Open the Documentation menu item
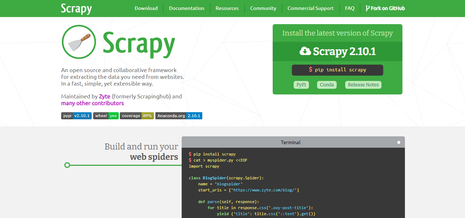465x218 pixels. coord(187,8)
